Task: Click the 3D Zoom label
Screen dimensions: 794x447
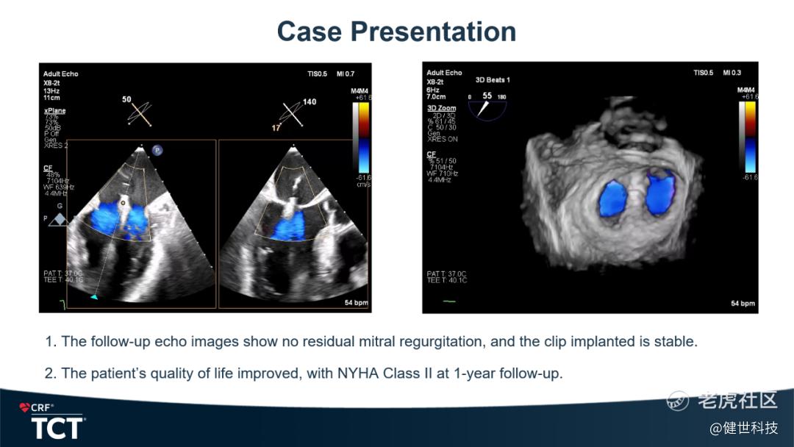Action: 442,108
